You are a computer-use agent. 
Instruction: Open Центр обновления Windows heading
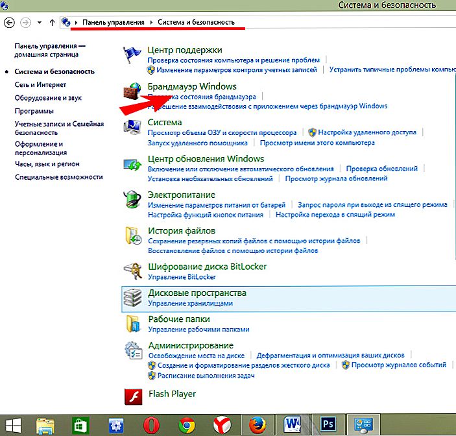[206, 159]
